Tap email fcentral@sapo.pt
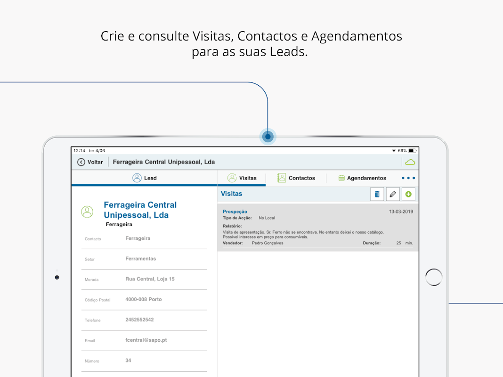This screenshot has width=503, height=377. 146,340
